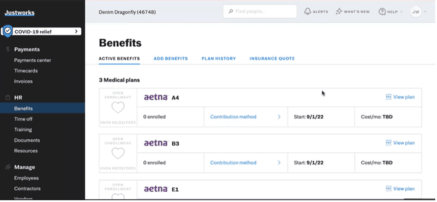Click PDF icon for Aetna B3 plan

click(x=388, y=143)
